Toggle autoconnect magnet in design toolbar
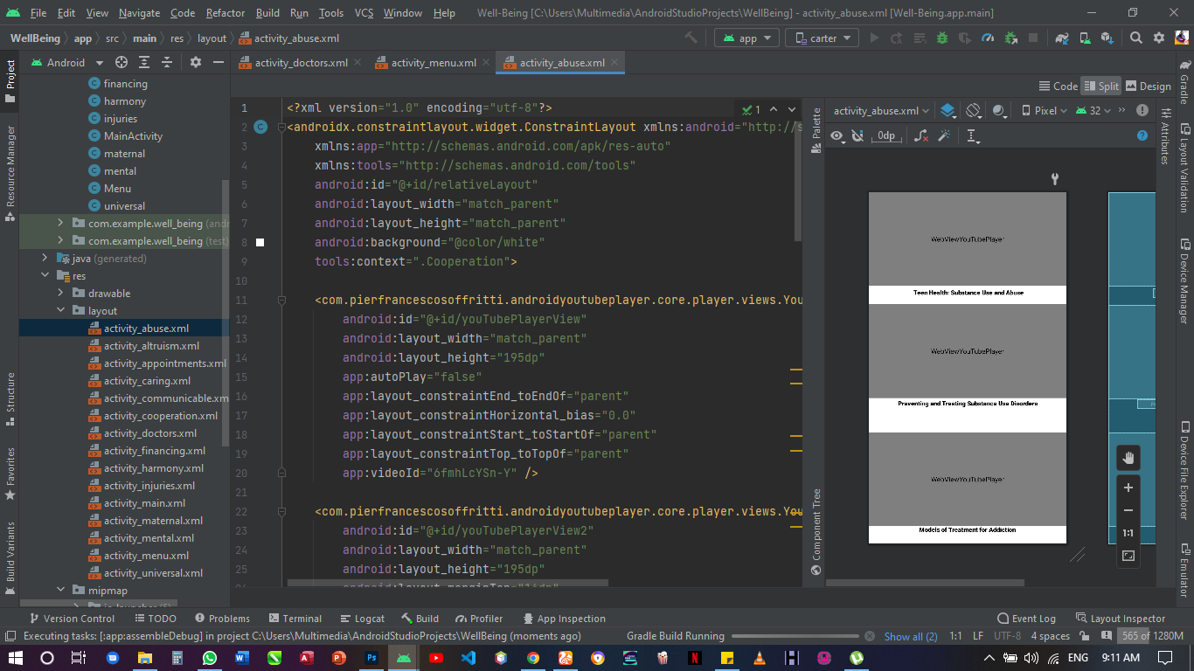 coord(857,135)
